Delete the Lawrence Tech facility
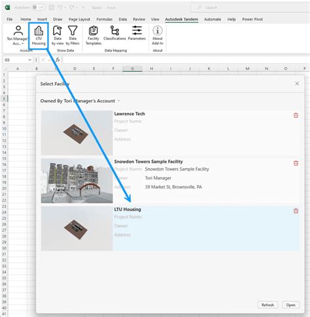 coord(296,115)
